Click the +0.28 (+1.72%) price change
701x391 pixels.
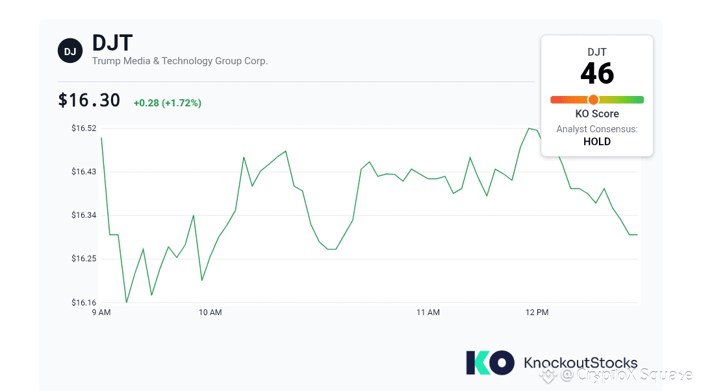[x=168, y=103]
